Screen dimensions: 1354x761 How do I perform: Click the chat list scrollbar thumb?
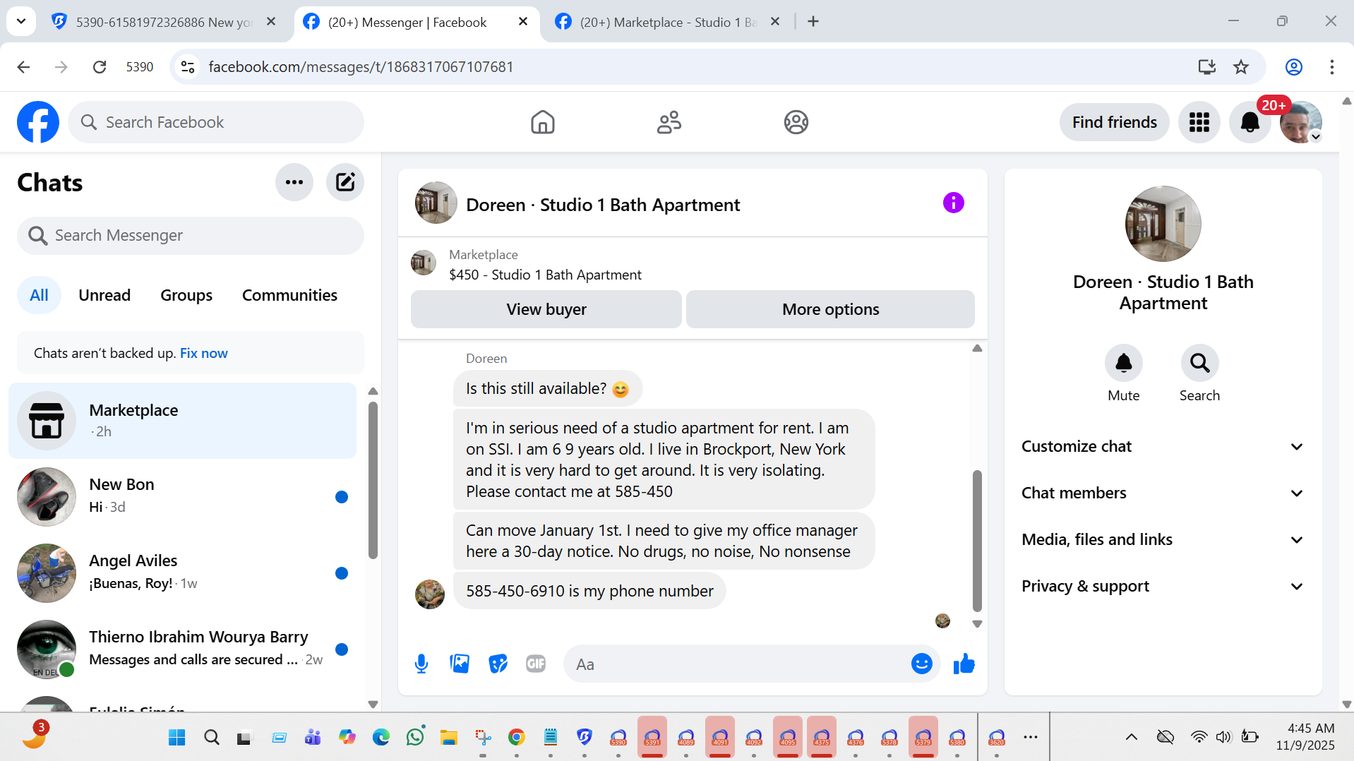pos(373,480)
